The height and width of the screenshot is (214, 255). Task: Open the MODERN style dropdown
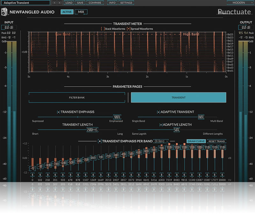click(x=240, y=3)
